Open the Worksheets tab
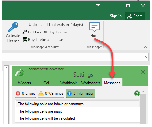 coord(91,83)
